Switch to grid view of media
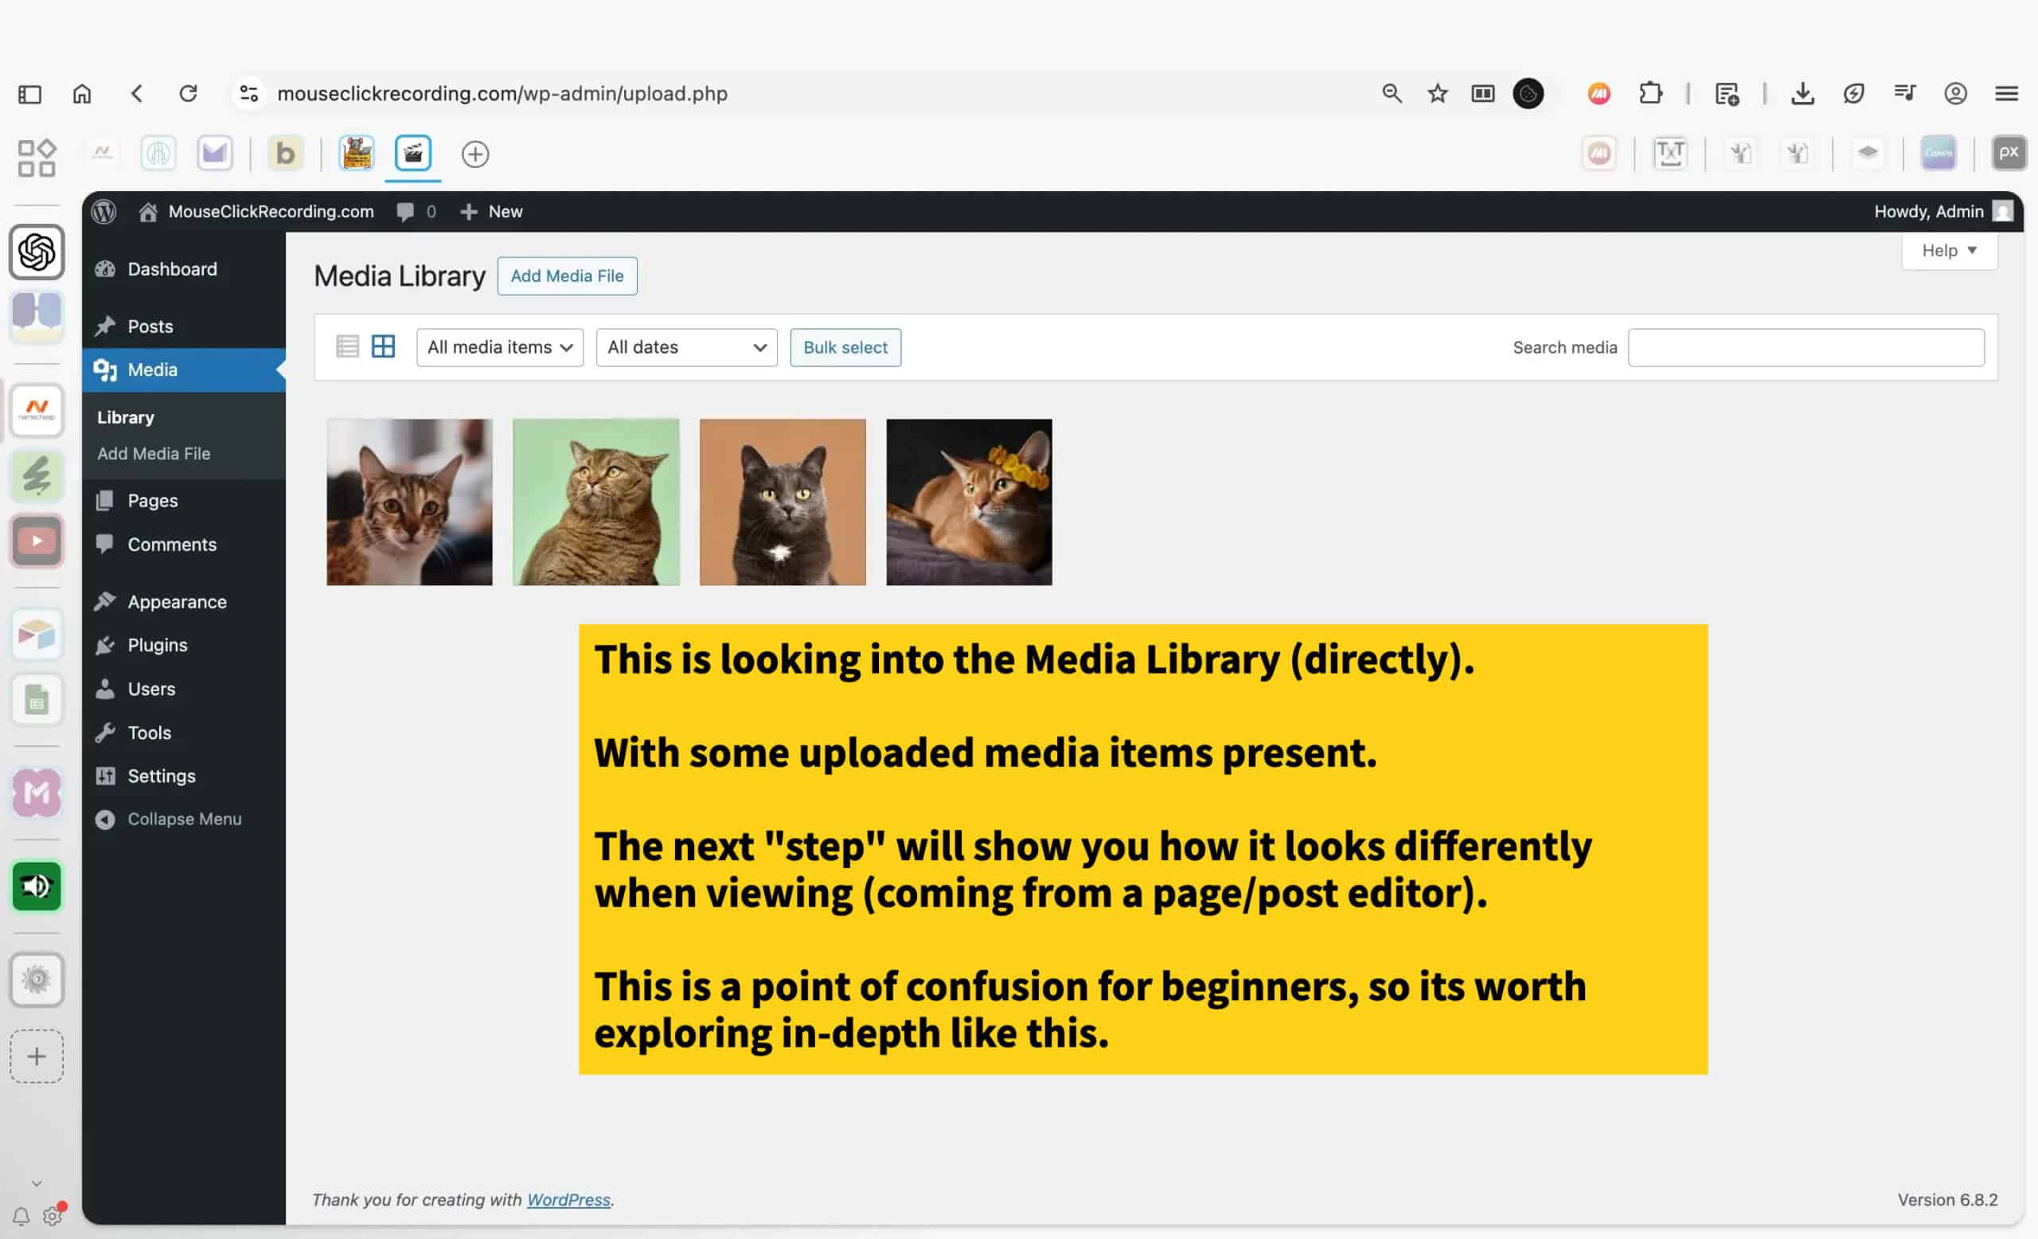This screenshot has width=2038, height=1239. (383, 346)
